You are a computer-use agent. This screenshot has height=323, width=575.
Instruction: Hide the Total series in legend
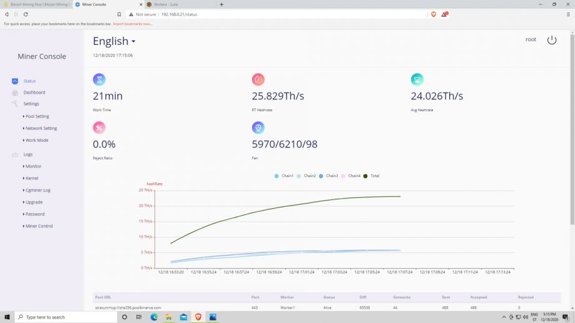[x=371, y=176]
